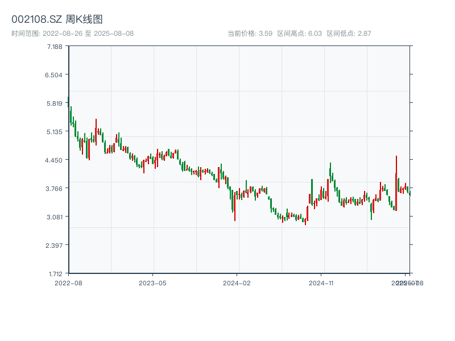Click the 6.504 y-axis label

tap(55, 75)
